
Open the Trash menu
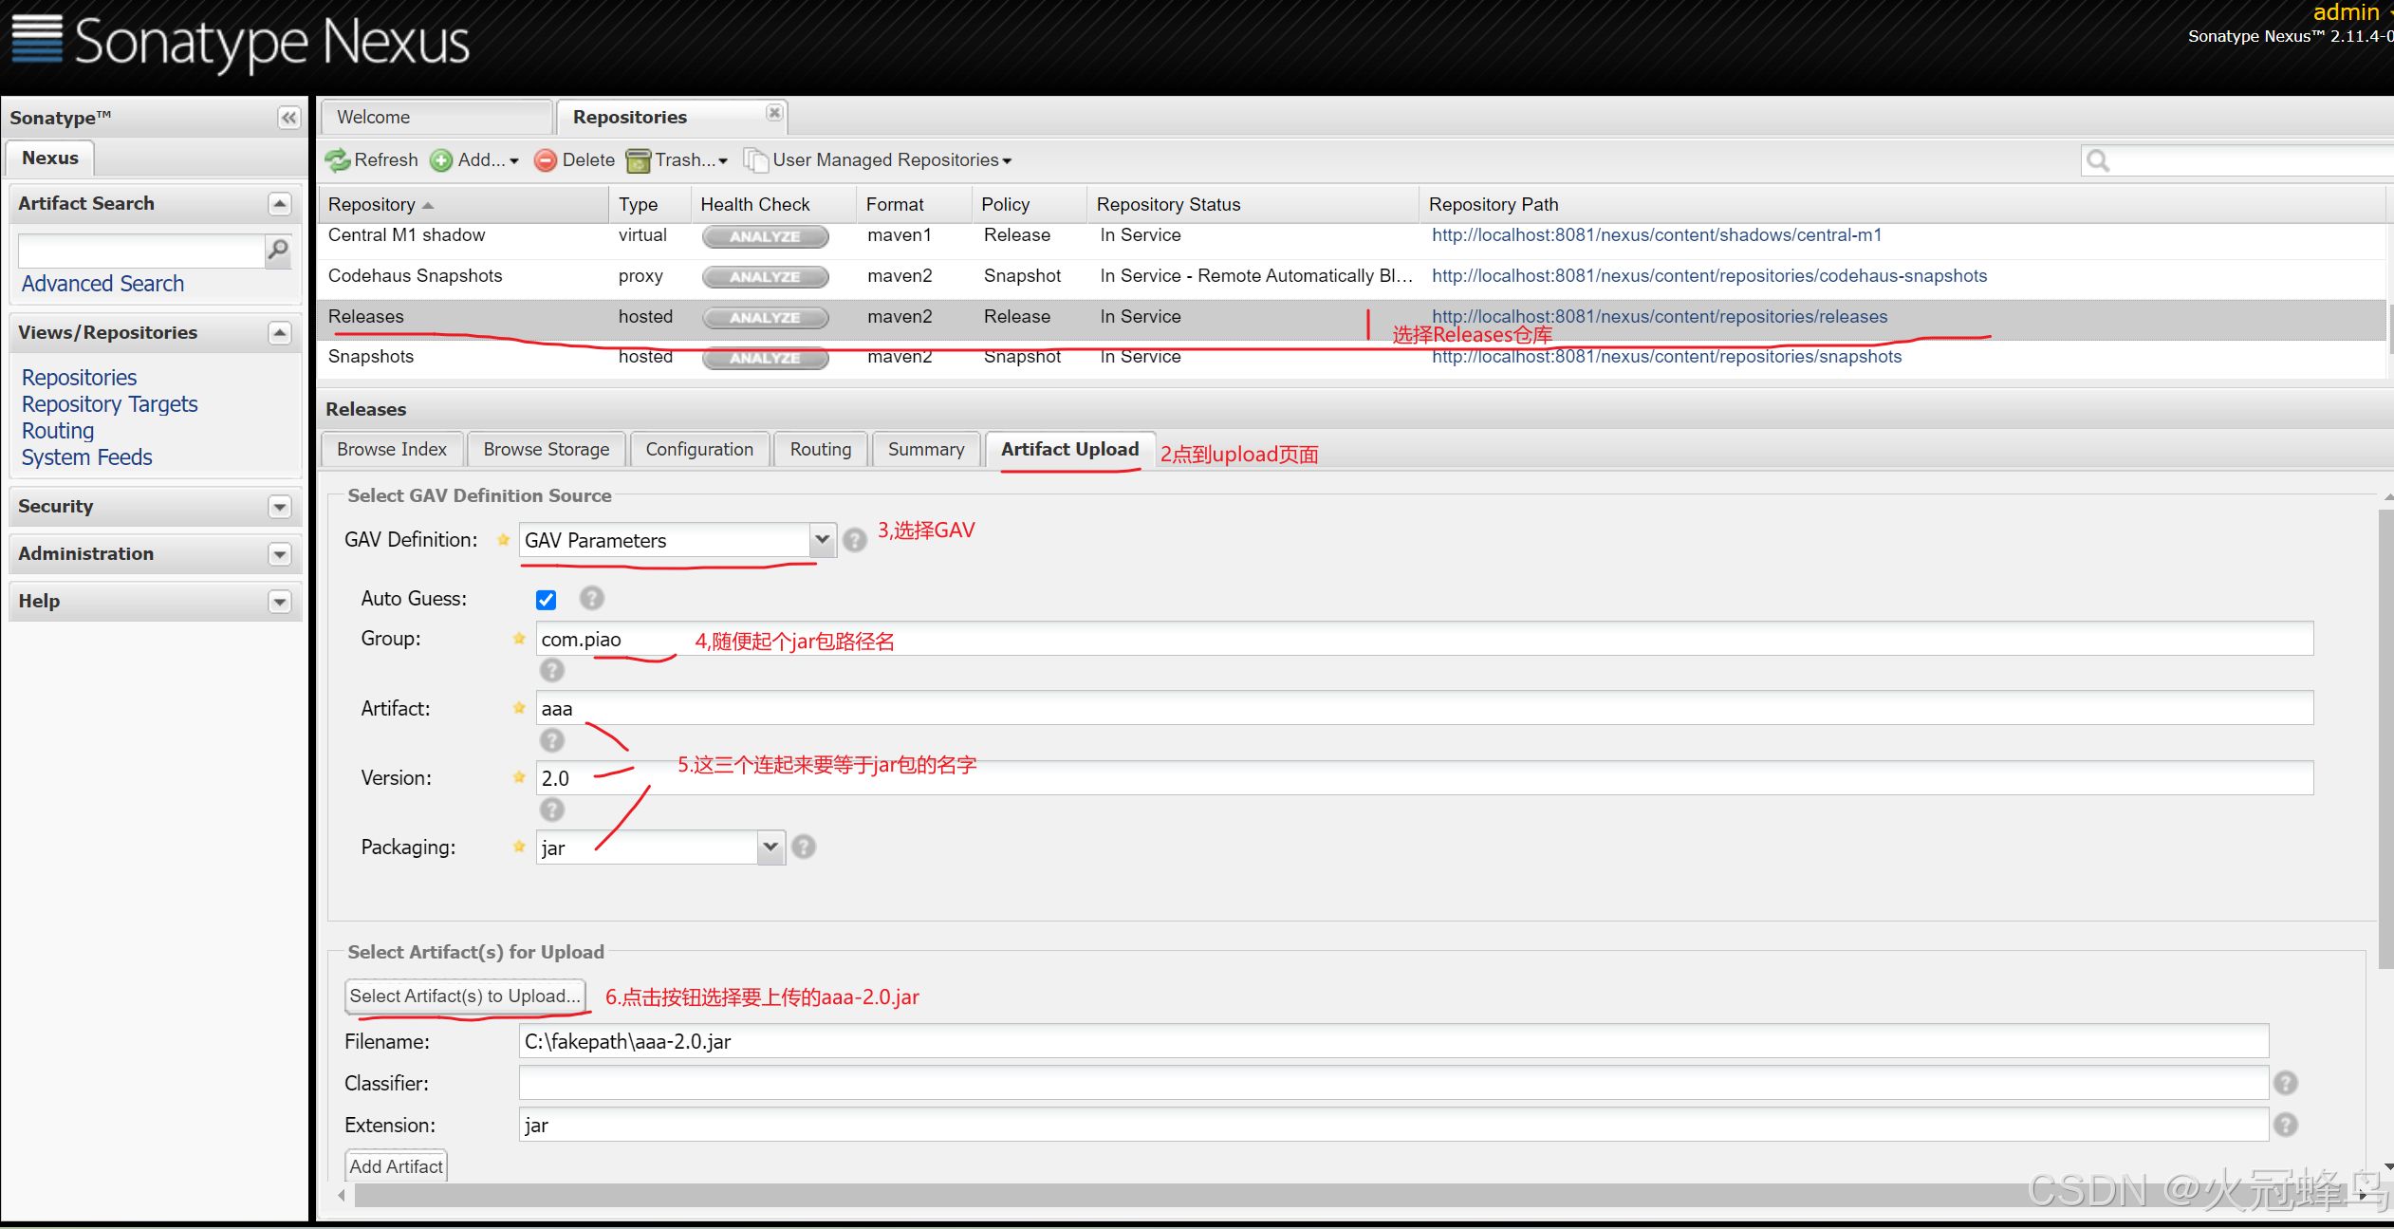pyautogui.click(x=677, y=159)
